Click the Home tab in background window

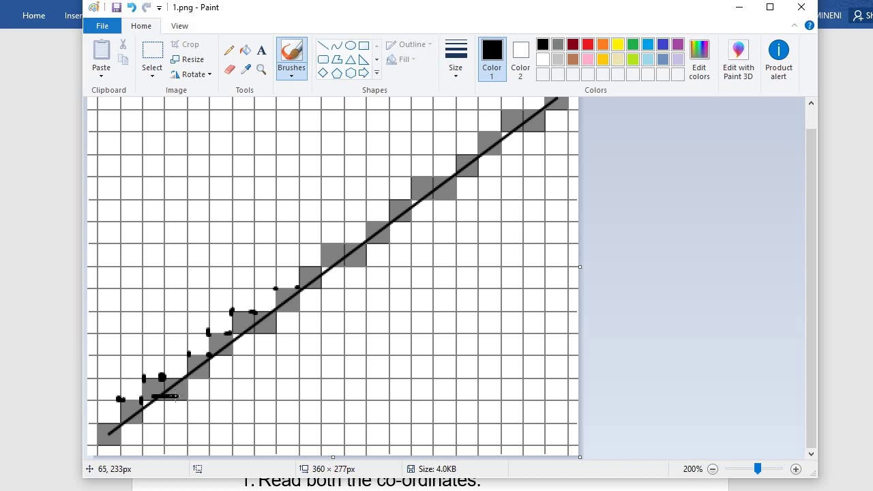click(x=33, y=16)
